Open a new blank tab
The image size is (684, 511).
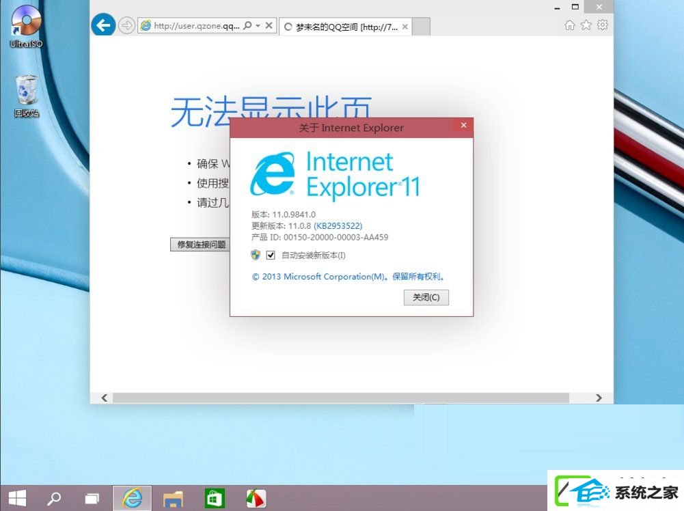pyautogui.click(x=421, y=27)
